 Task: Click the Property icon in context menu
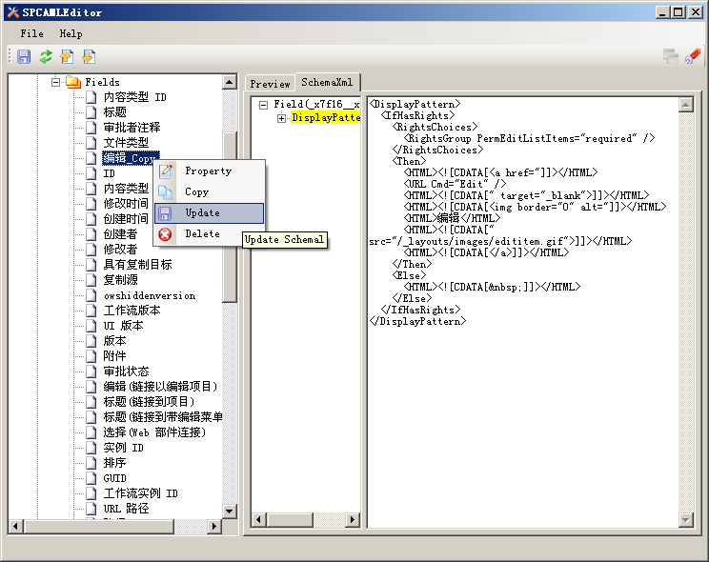[x=166, y=171]
